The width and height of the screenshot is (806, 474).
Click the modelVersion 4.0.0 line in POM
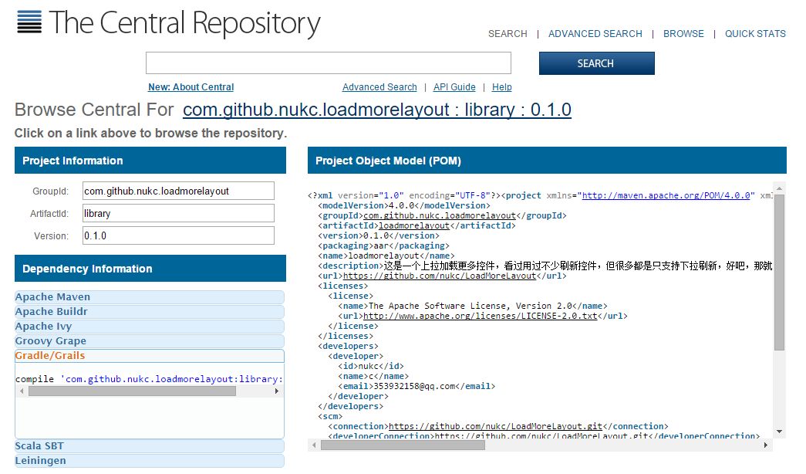point(404,205)
